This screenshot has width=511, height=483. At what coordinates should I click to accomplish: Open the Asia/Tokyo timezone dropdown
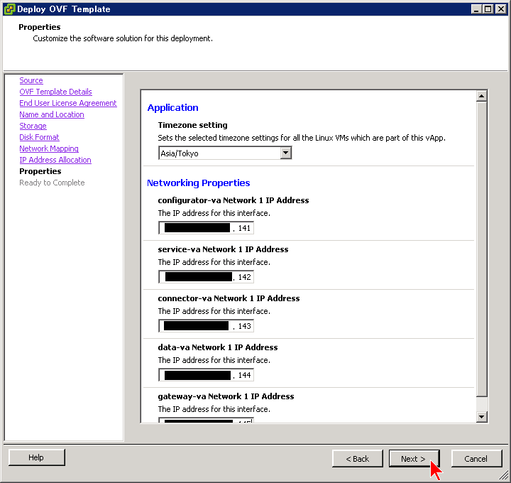click(x=225, y=153)
